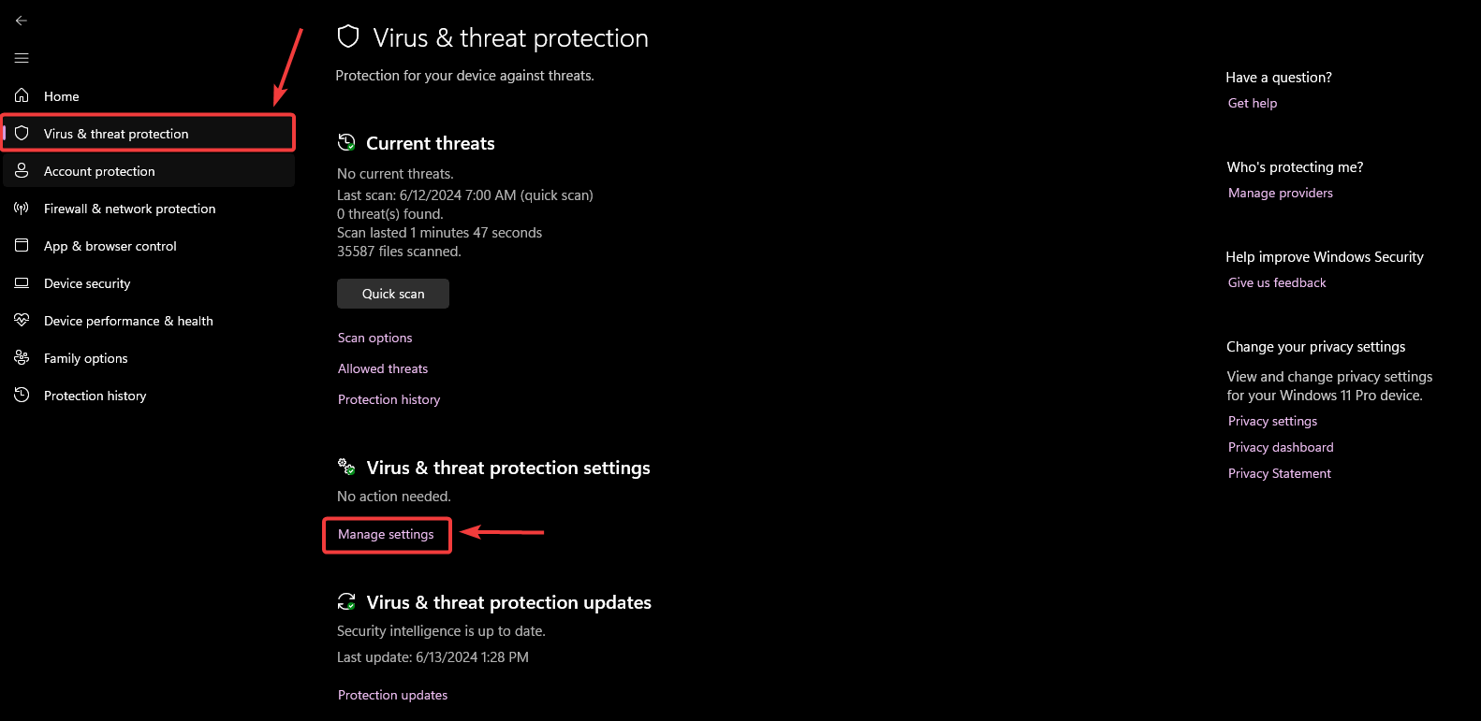1481x721 pixels.
Task: Click Get help link
Action: (1253, 103)
